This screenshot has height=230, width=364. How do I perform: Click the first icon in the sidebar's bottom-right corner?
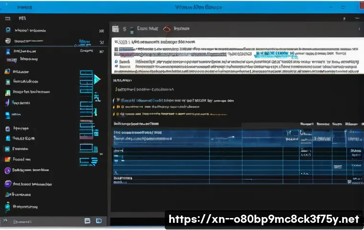point(88,221)
